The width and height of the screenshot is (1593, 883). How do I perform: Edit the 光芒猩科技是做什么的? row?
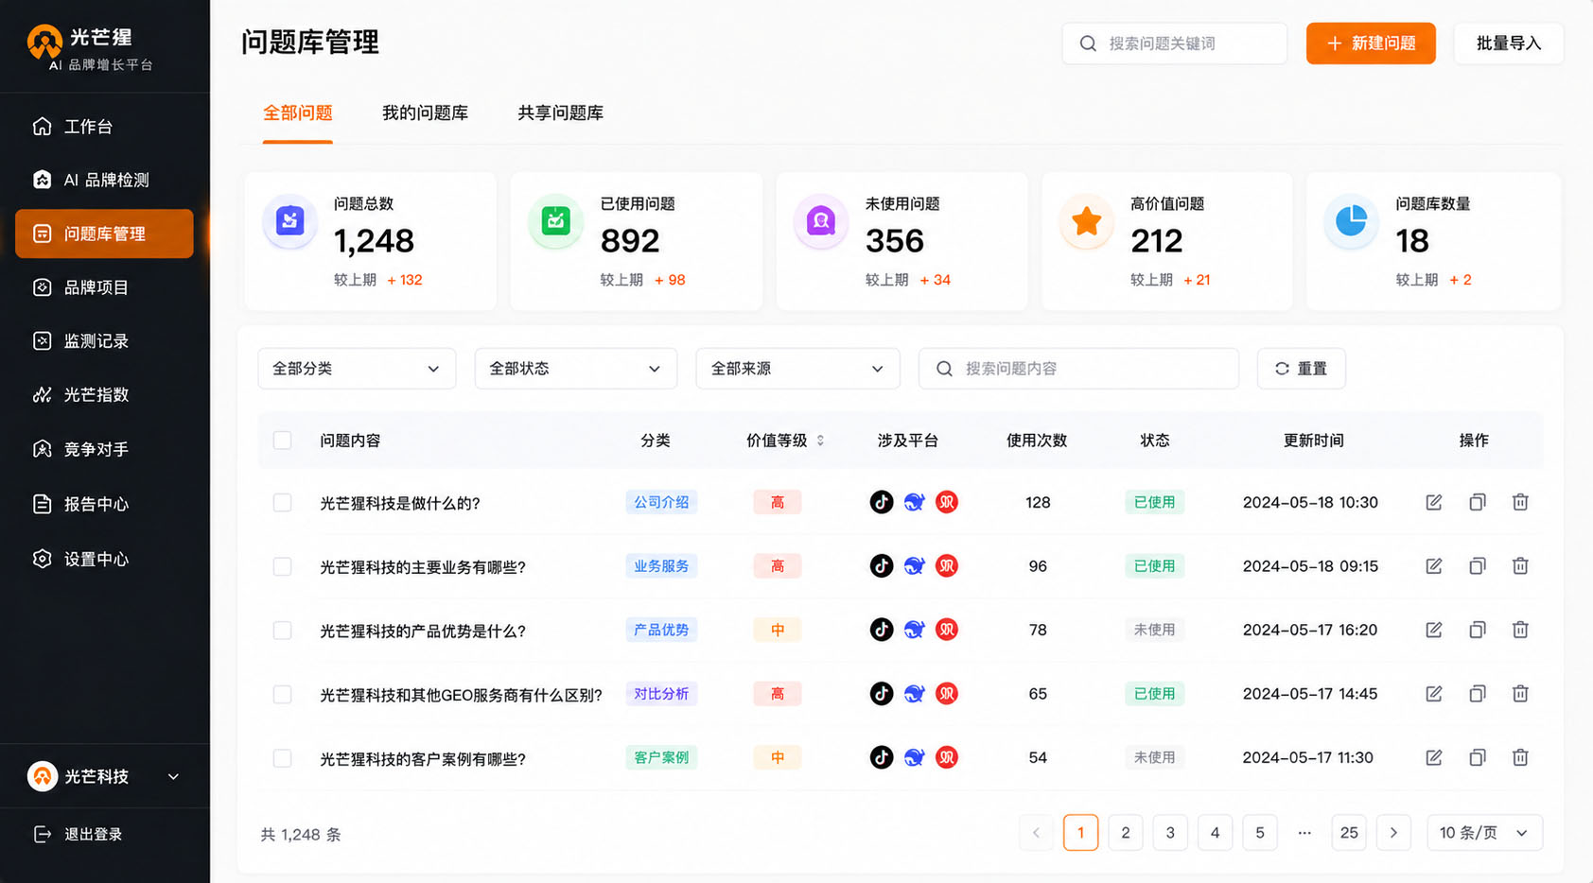[1433, 502]
